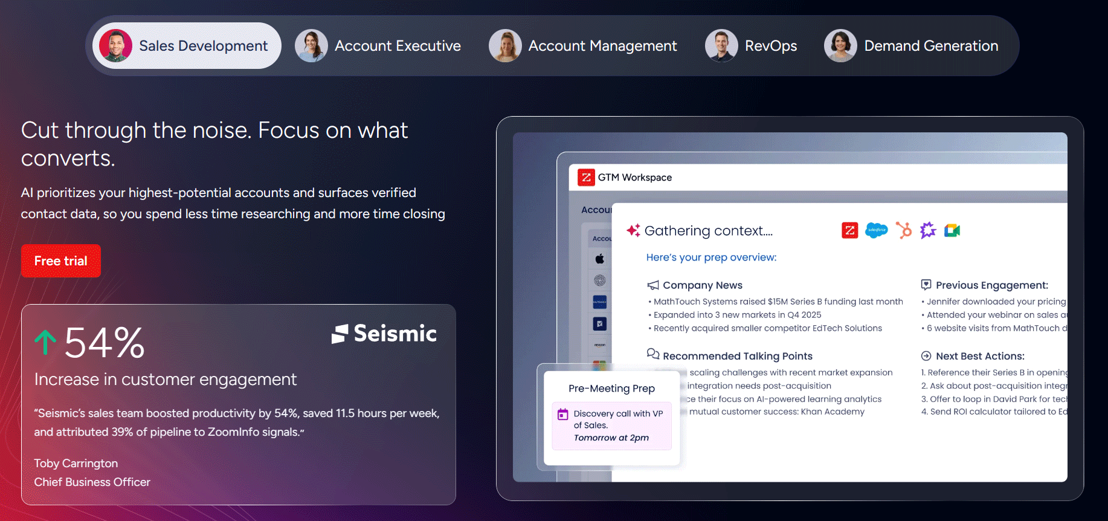Click 'scaling challenges with recent market expansion'
Image resolution: width=1108 pixels, height=521 pixels.
point(791,372)
